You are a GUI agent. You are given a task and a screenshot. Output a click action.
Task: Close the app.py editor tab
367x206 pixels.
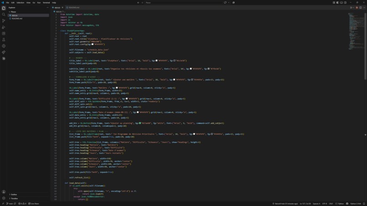(x=62, y=7)
